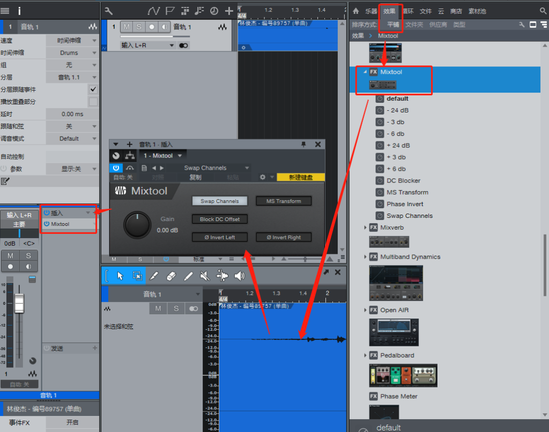This screenshot has height=432, width=549.
Task: Open the 时间伸缩 Drums dropdown
Action: coord(72,53)
